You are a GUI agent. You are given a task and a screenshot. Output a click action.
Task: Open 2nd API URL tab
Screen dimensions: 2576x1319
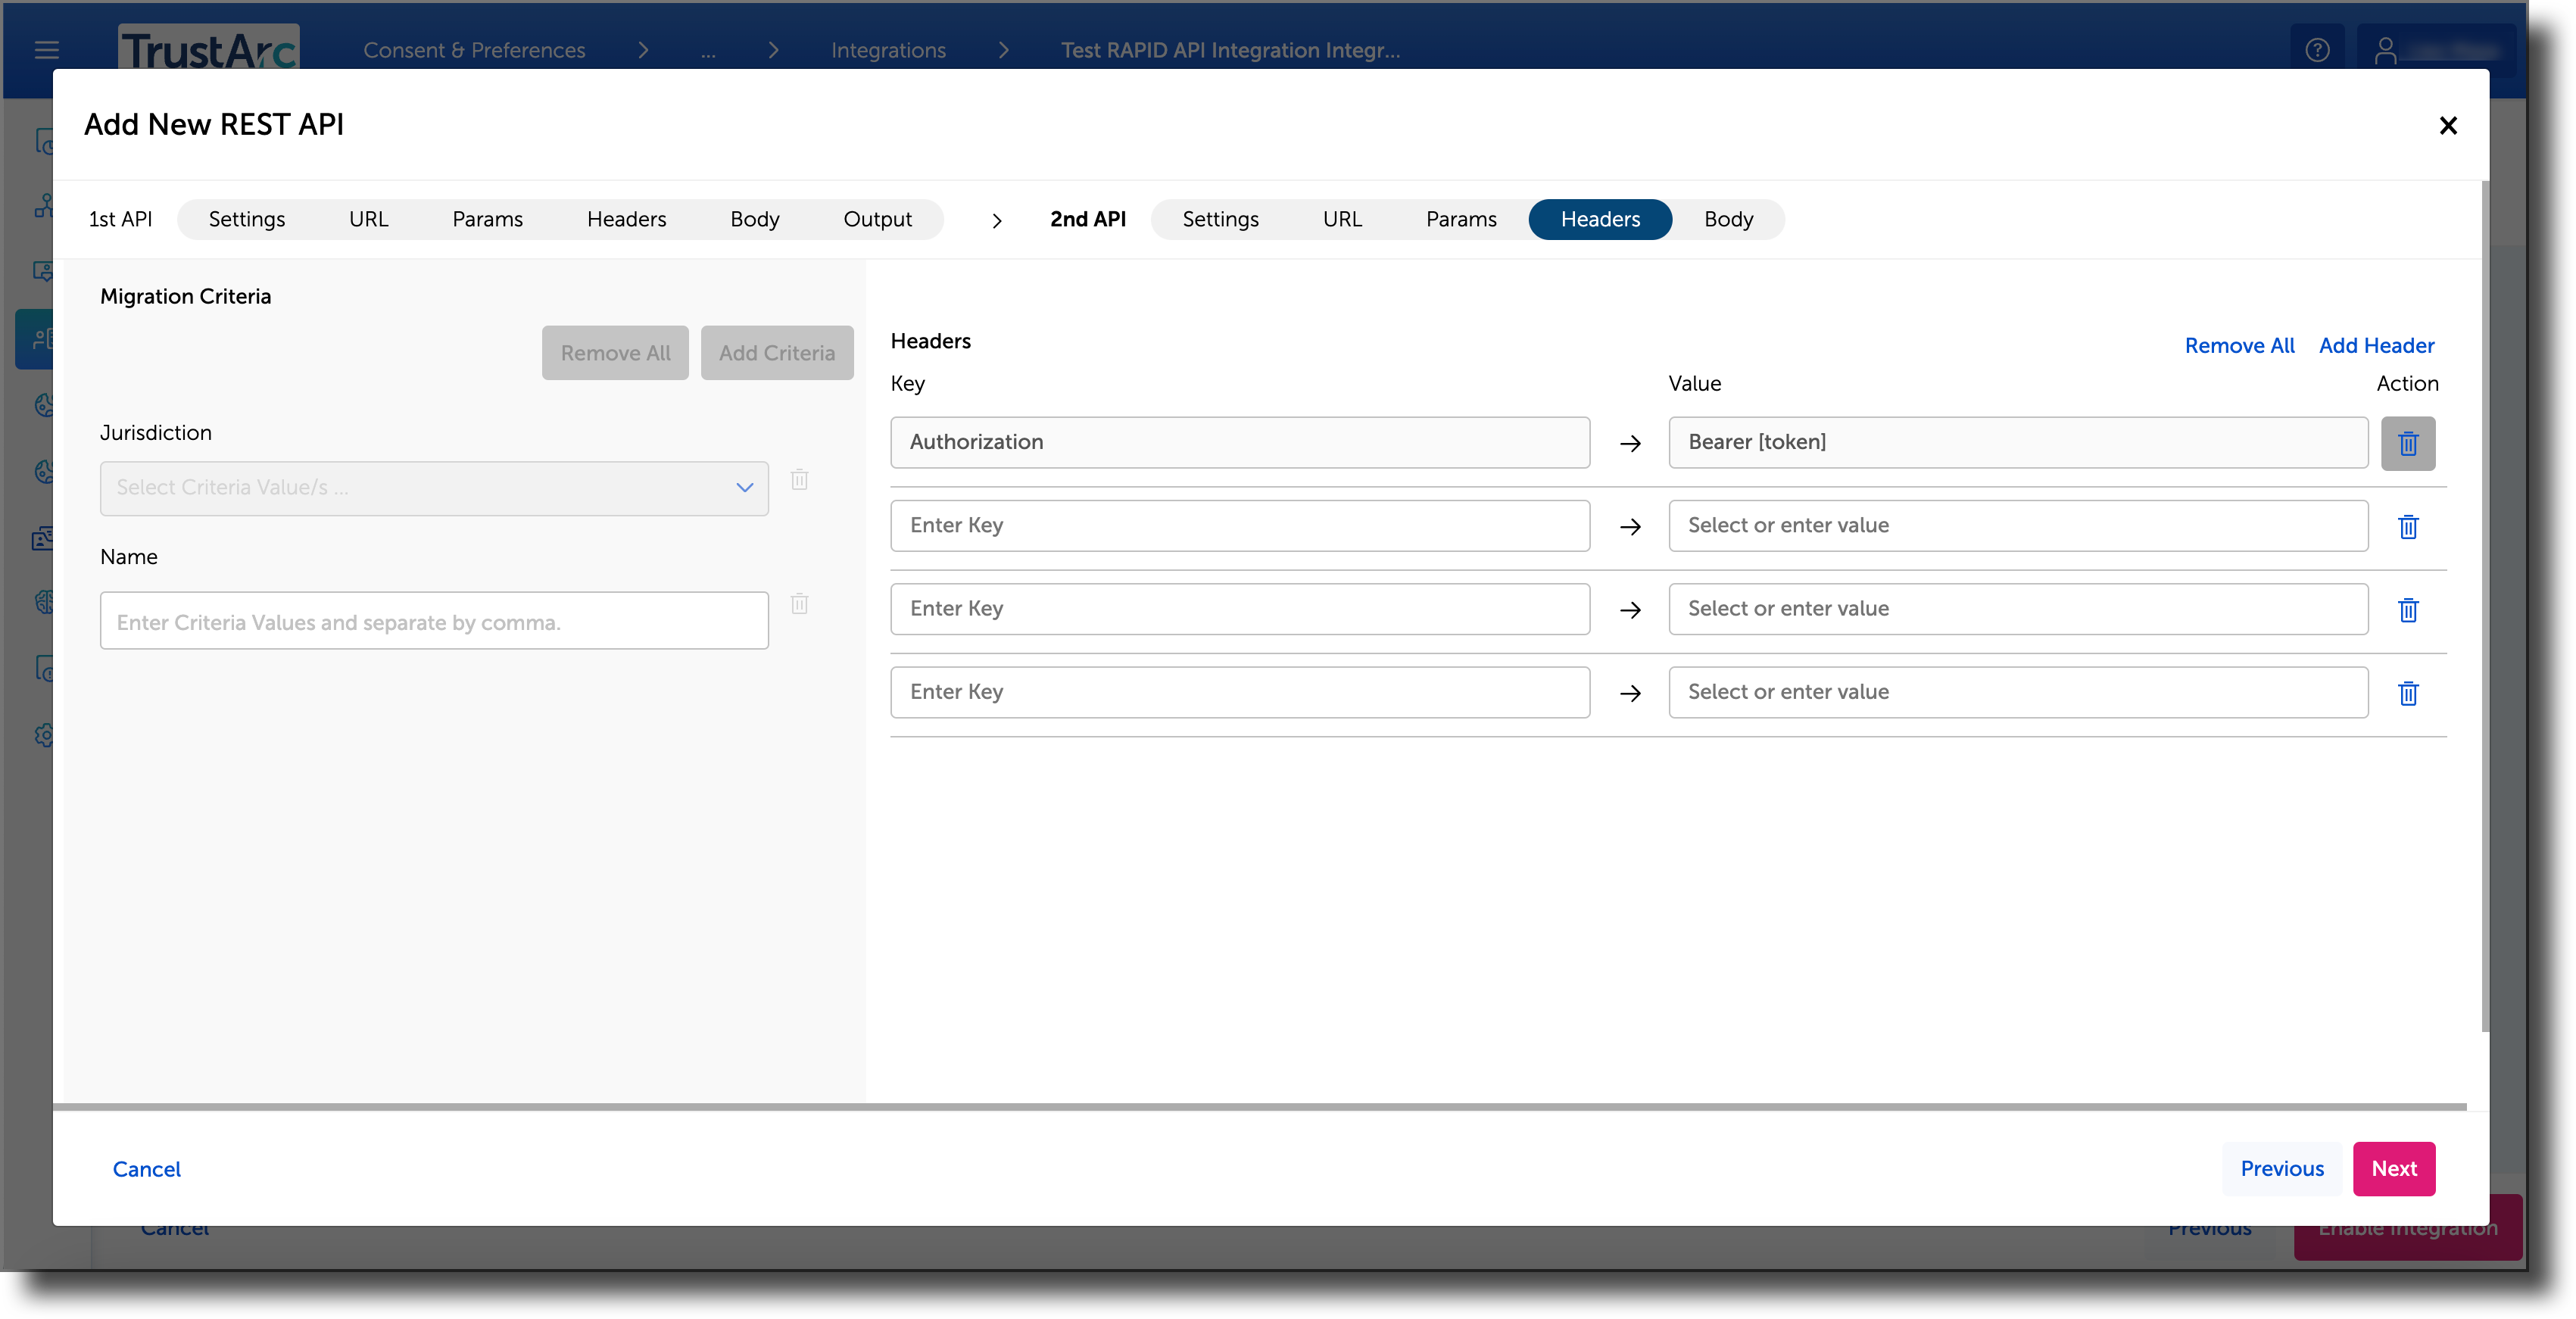(1342, 219)
